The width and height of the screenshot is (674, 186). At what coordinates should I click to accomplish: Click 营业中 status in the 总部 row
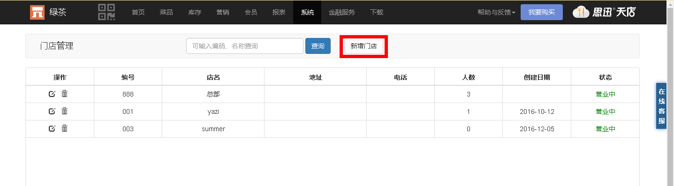(606, 94)
